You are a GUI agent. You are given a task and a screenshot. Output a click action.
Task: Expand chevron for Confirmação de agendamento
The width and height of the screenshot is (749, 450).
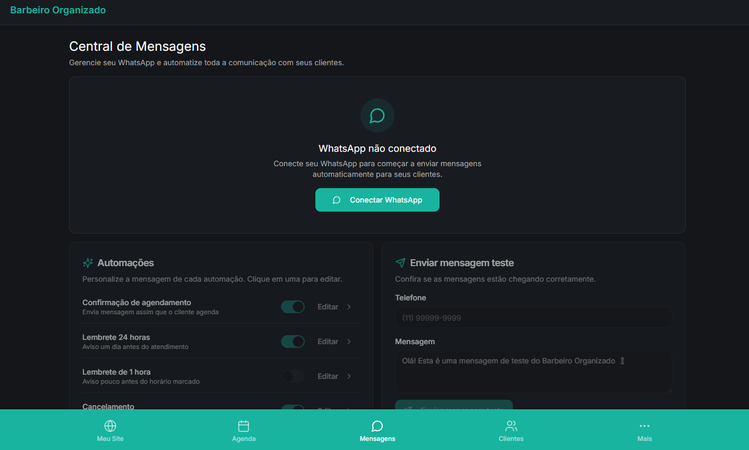click(349, 307)
